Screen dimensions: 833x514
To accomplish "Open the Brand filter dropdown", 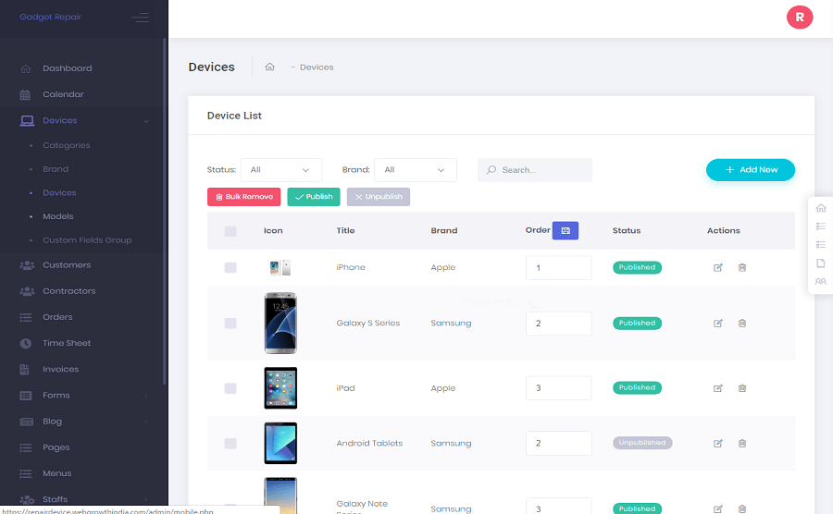I will click(x=416, y=170).
